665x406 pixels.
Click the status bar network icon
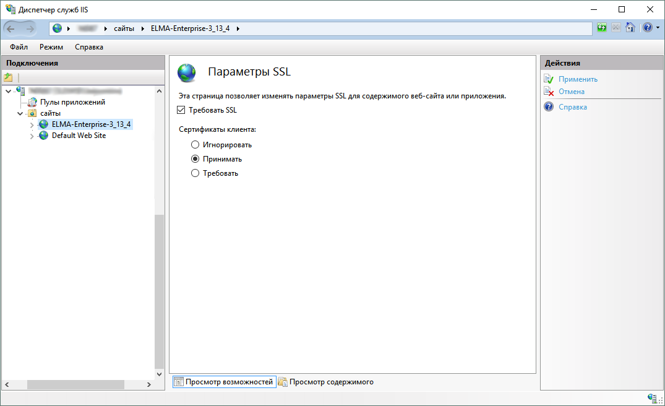click(651, 398)
